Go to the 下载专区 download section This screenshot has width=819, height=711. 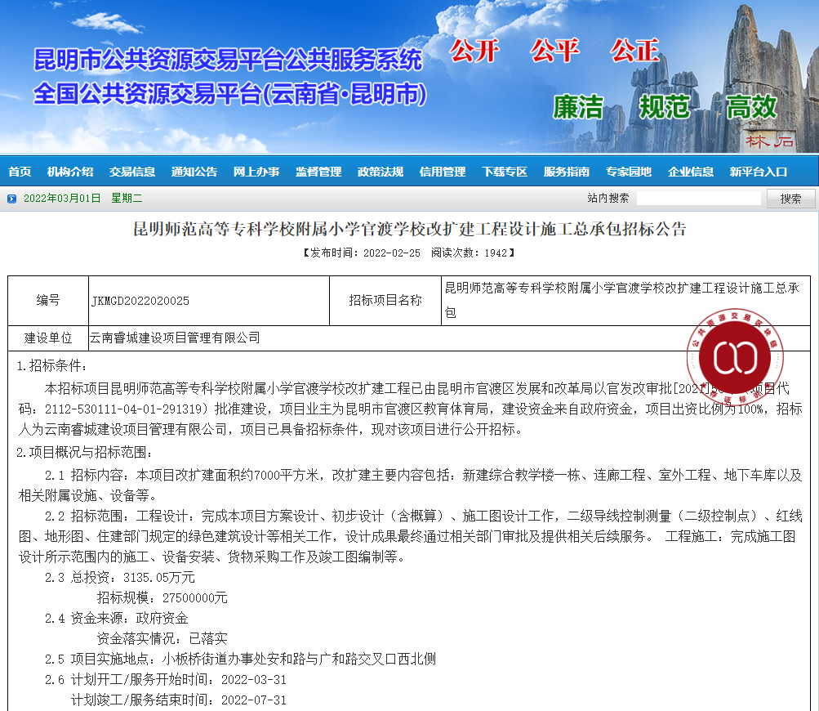(505, 172)
